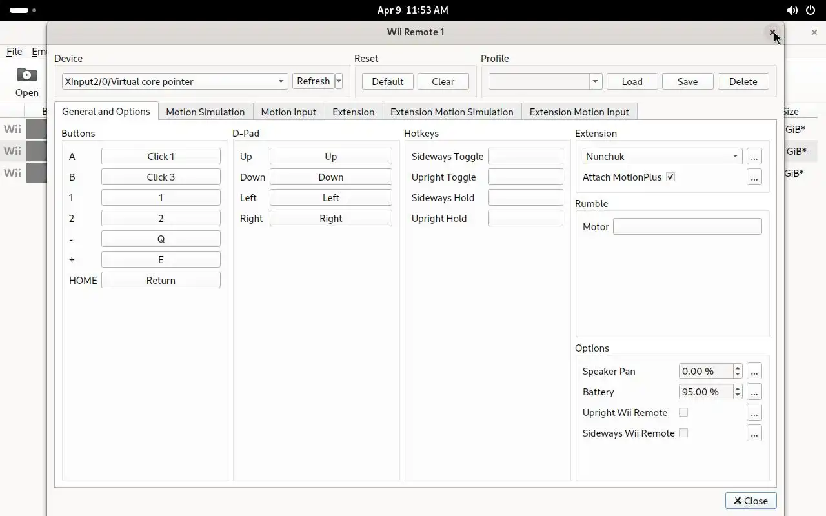Click the HOME mapping "Return"

click(x=161, y=280)
